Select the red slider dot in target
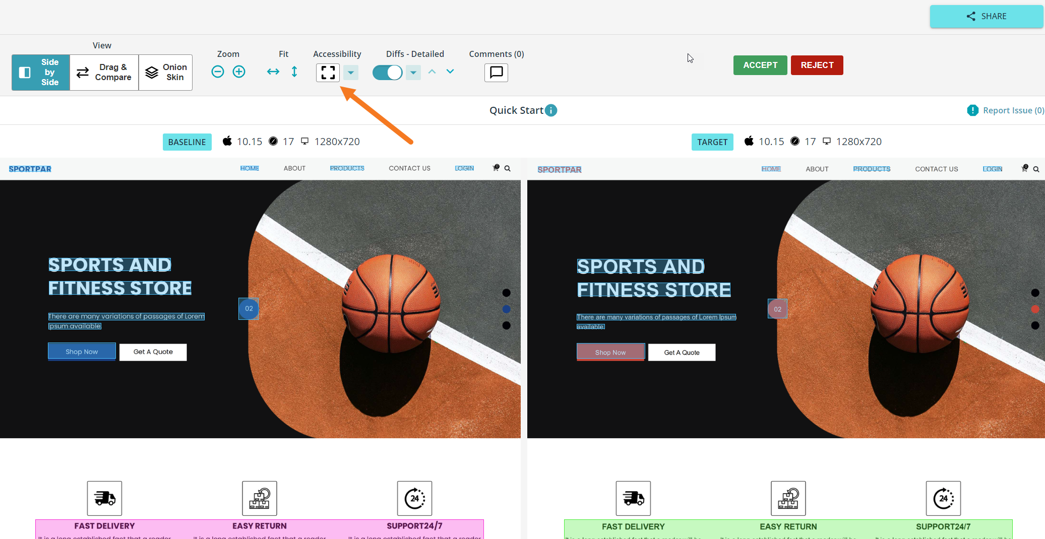 click(x=1035, y=309)
